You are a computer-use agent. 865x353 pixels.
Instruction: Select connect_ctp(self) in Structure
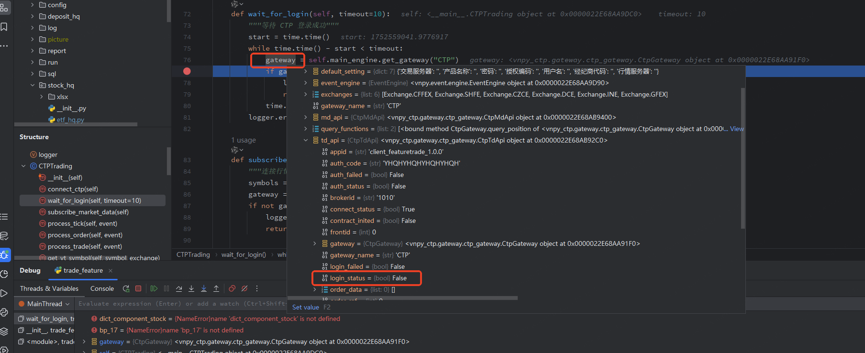coord(73,189)
